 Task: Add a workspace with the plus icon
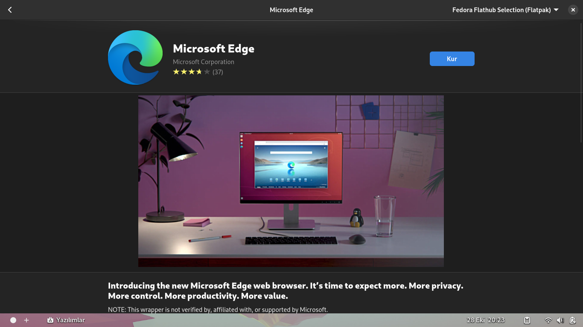tap(26, 320)
